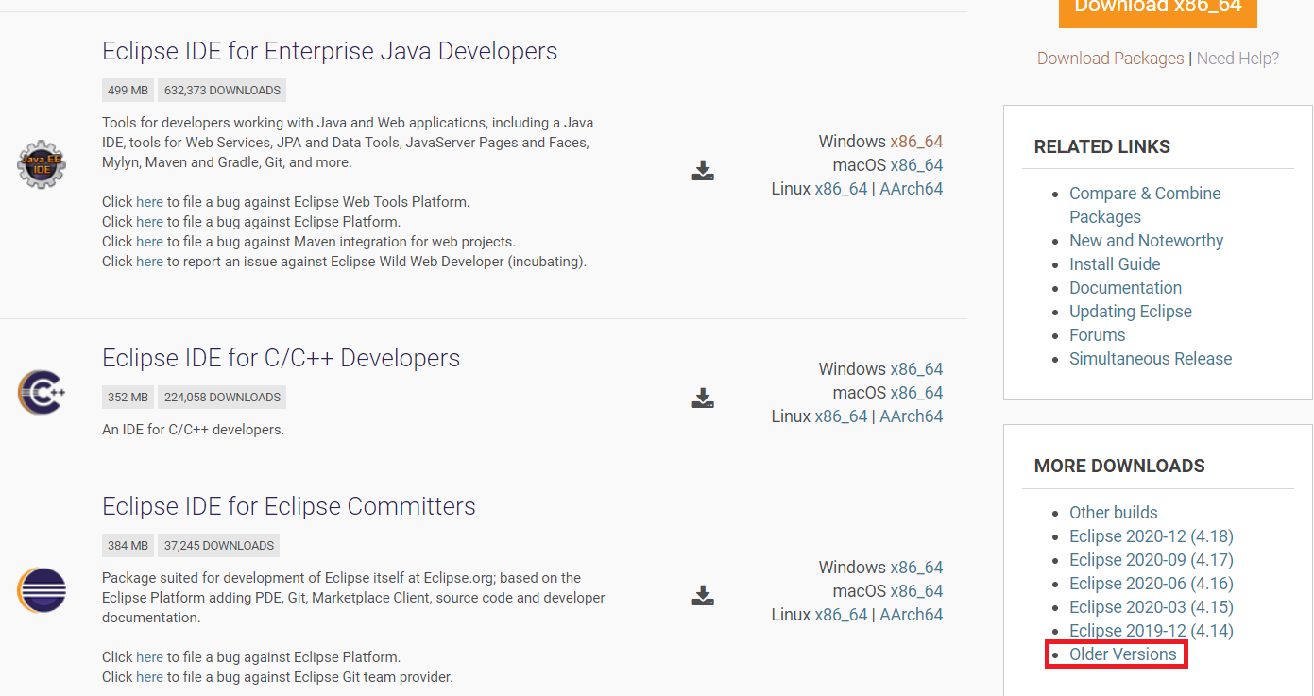This screenshot has height=696, width=1314.
Task: Select Linux AArch64 for Eclipse Committers package
Action: coord(911,615)
